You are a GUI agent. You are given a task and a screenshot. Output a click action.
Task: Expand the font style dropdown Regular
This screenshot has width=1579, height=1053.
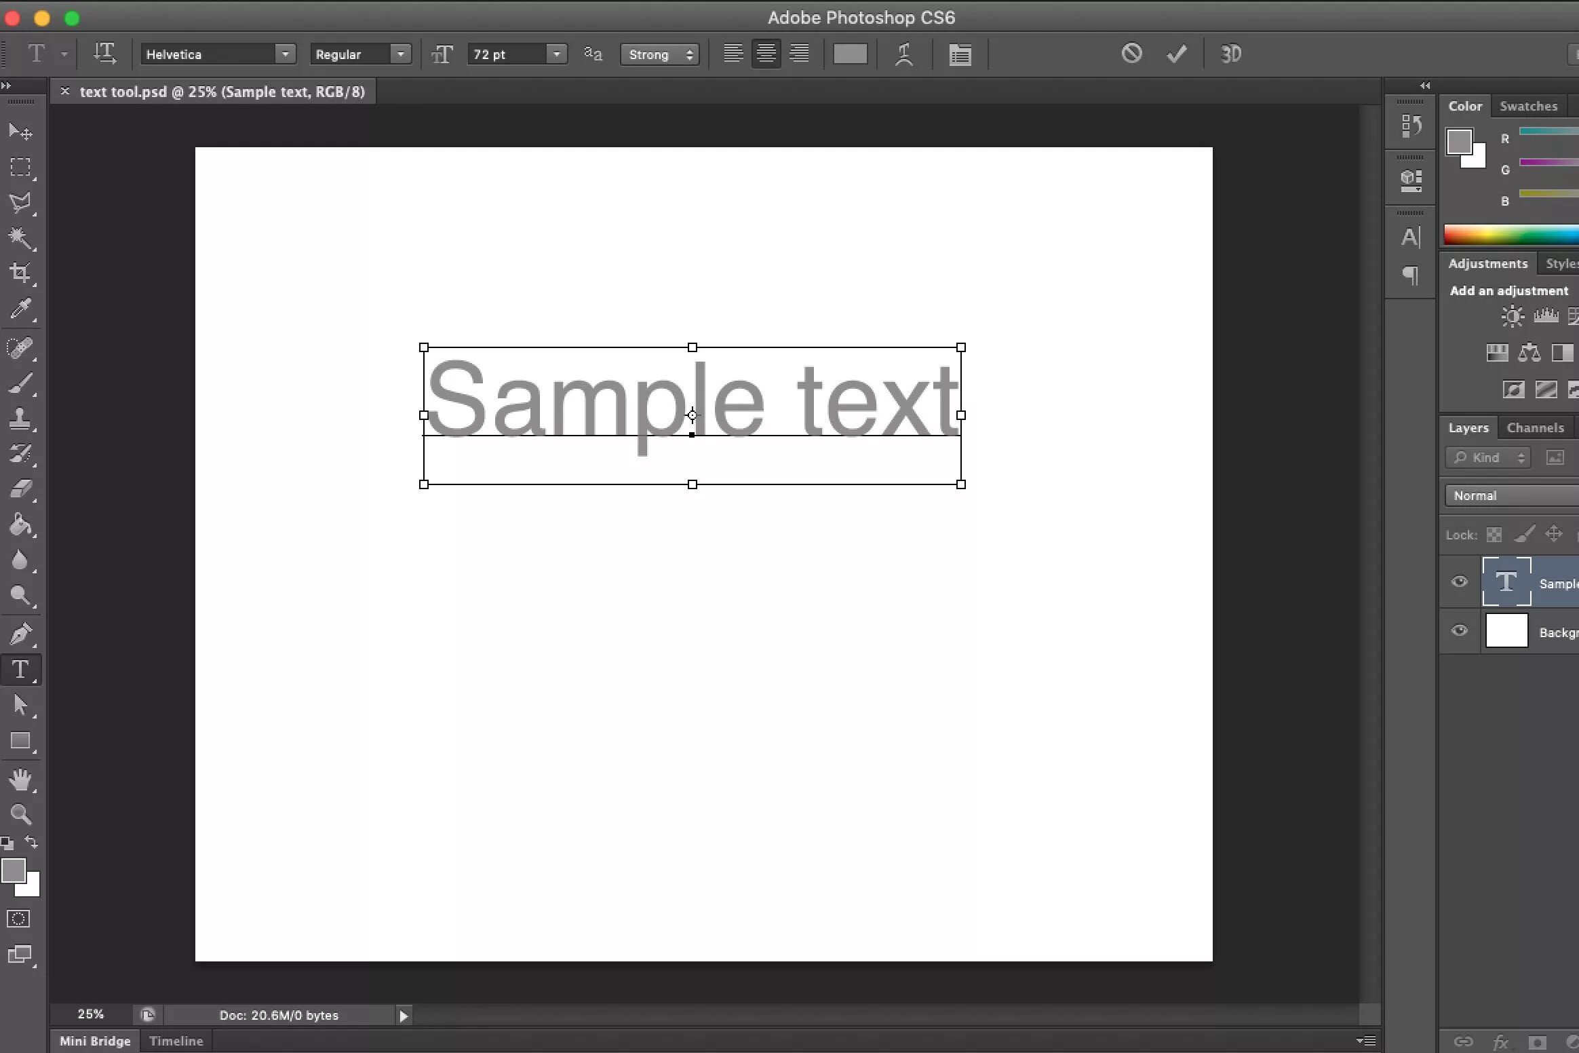pyautogui.click(x=399, y=54)
